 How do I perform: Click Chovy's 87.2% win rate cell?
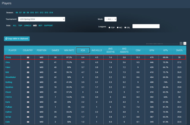69,57
